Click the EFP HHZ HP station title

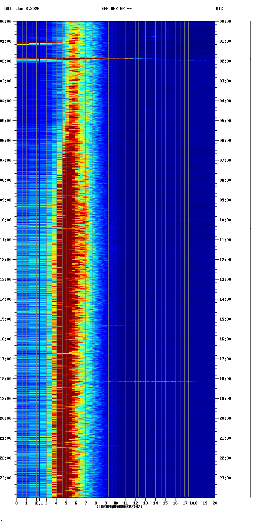(116, 9)
